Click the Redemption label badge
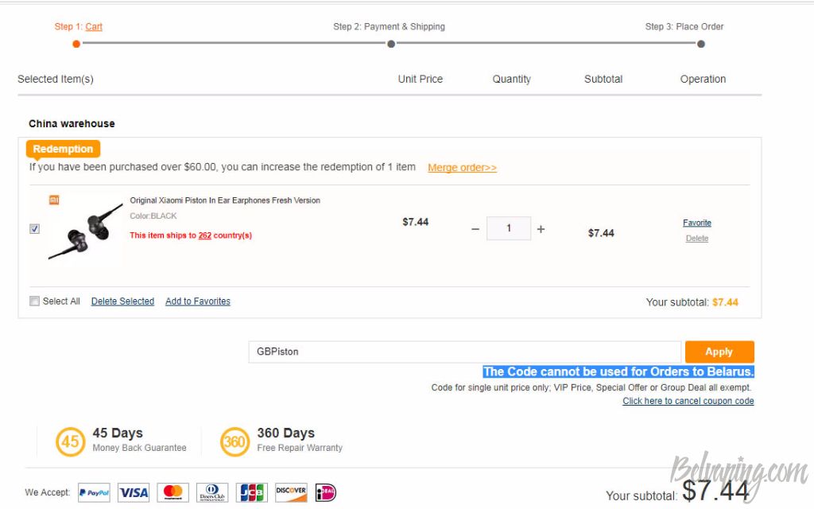Image resolution: width=814 pixels, height=509 pixels. click(63, 149)
